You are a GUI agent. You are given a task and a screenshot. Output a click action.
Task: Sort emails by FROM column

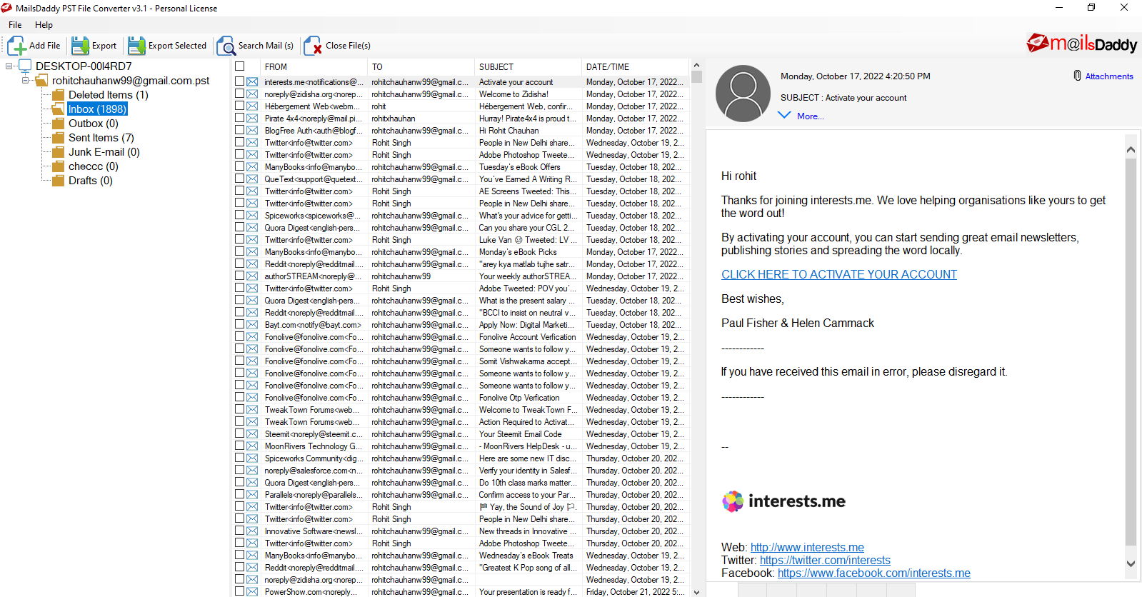pyautogui.click(x=314, y=66)
